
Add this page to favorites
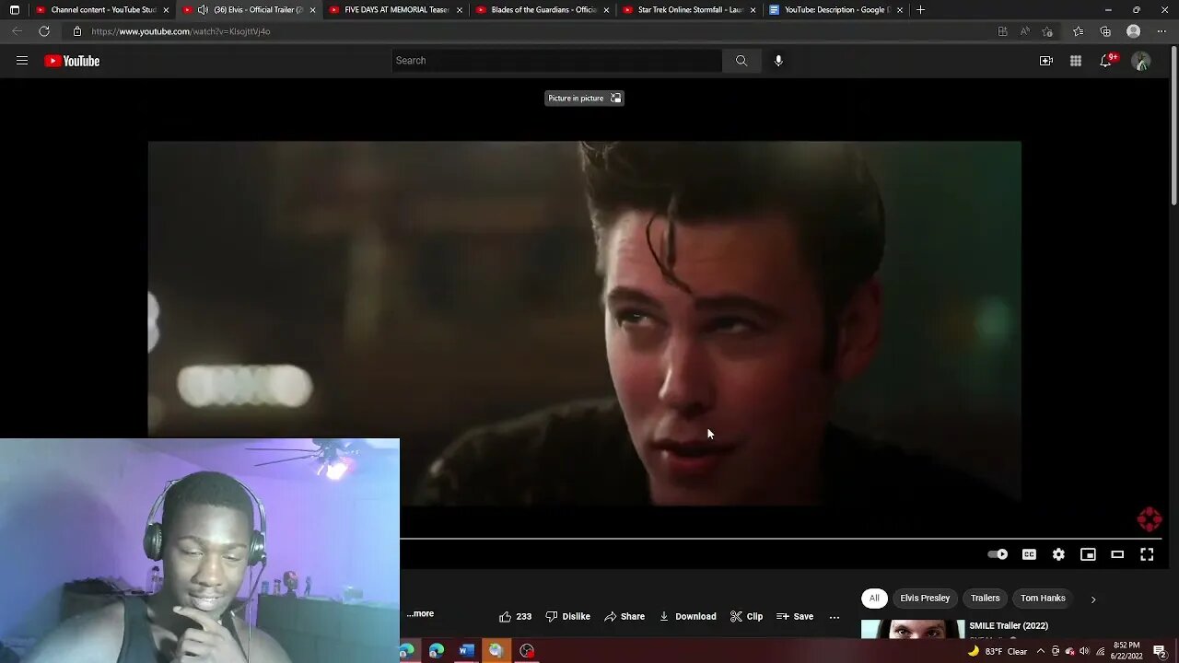click(1047, 31)
